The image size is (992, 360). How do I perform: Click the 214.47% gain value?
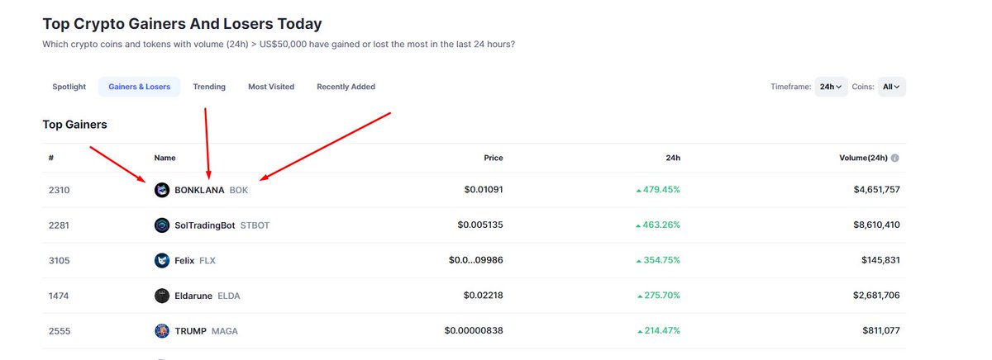659,331
